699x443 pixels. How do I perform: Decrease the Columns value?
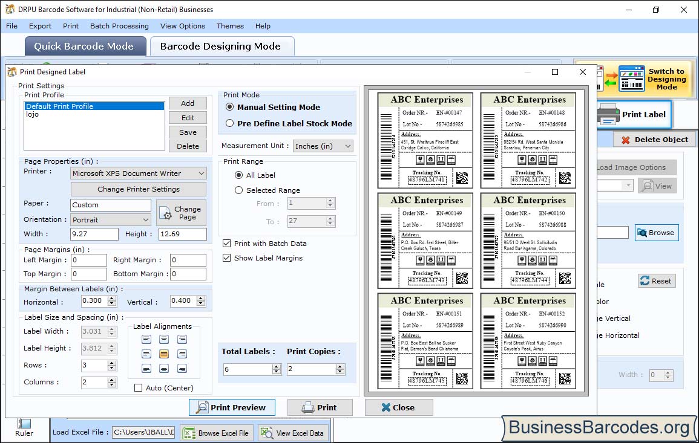(x=112, y=385)
